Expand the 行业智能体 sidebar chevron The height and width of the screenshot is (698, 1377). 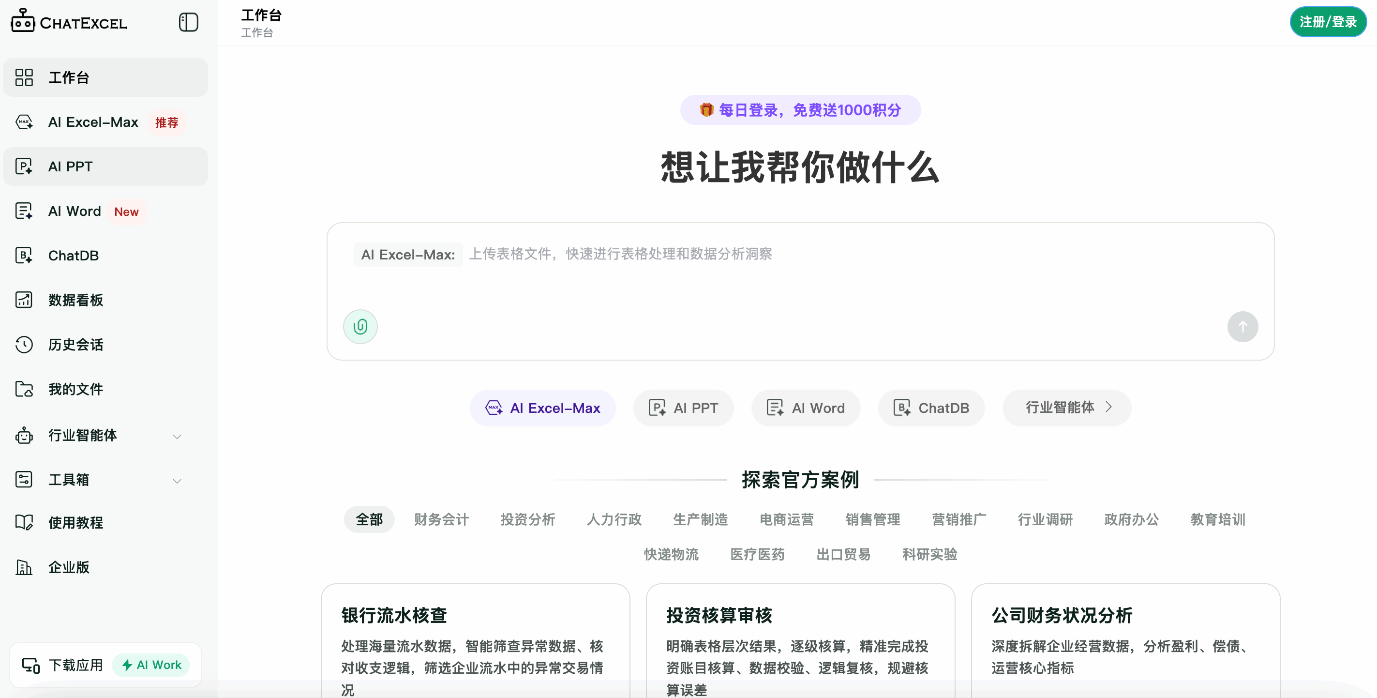[x=177, y=437]
